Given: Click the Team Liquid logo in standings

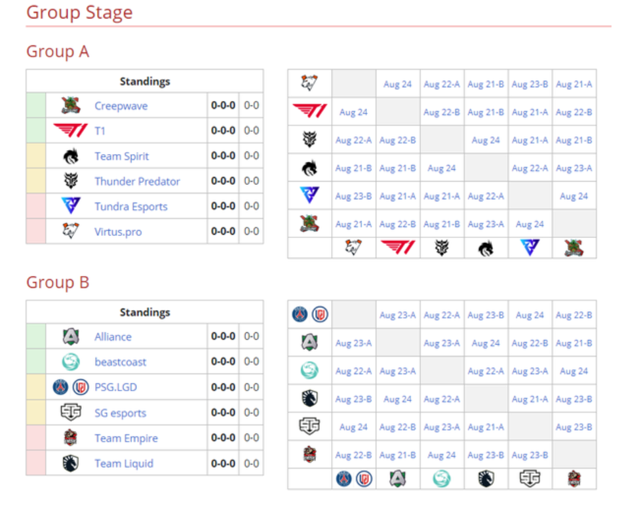Looking at the screenshot, I should (x=71, y=463).
